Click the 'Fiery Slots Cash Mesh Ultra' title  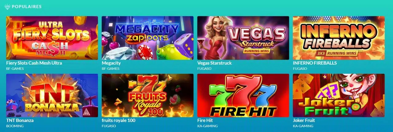(x=34, y=63)
